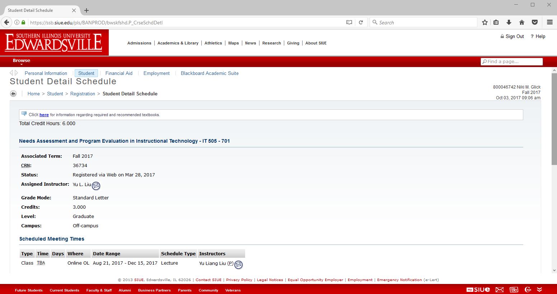Open the browser downloads arrow icon
Image resolution: width=557 pixels, height=294 pixels.
click(509, 22)
